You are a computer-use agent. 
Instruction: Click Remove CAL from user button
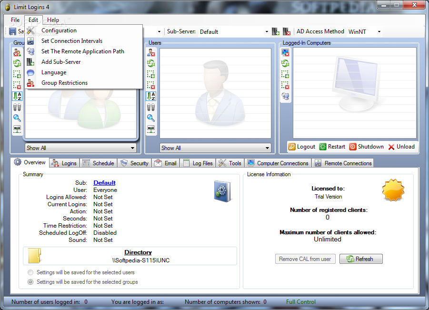pos(305,259)
